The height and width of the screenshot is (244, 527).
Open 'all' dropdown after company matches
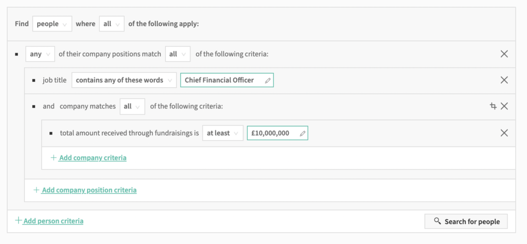click(132, 106)
